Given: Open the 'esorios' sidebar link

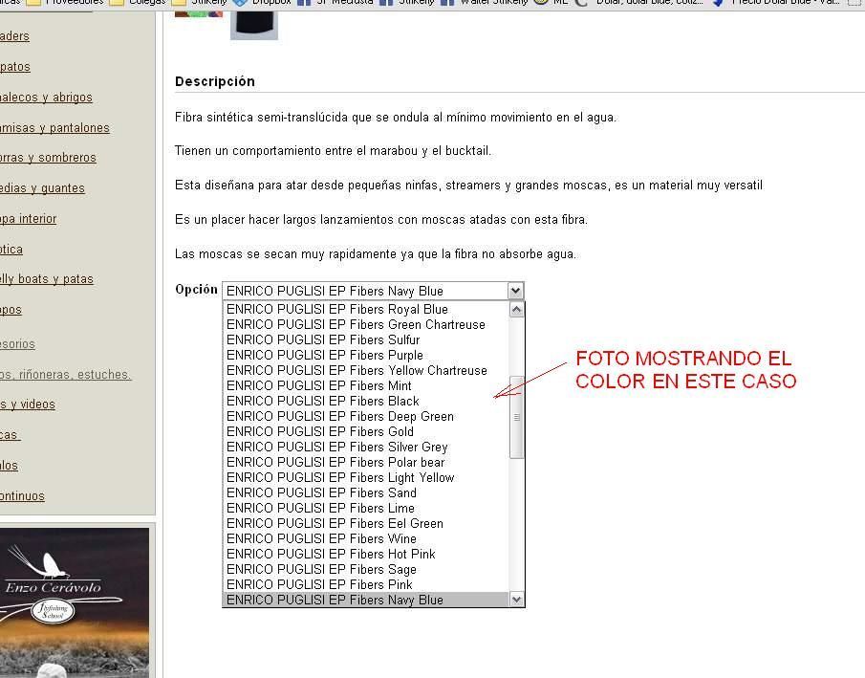Looking at the screenshot, I should tap(17, 344).
